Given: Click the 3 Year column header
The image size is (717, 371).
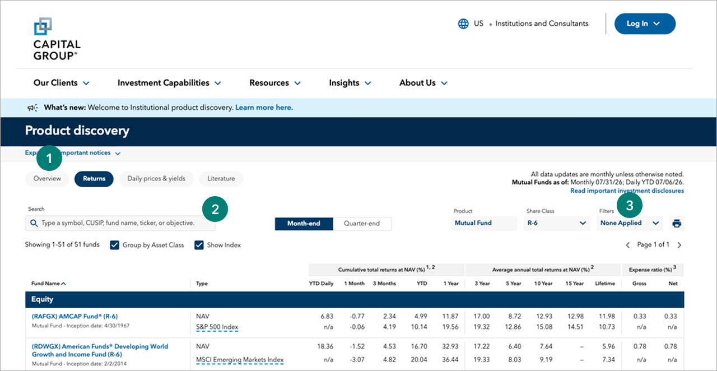Looking at the screenshot, I should [x=482, y=284].
